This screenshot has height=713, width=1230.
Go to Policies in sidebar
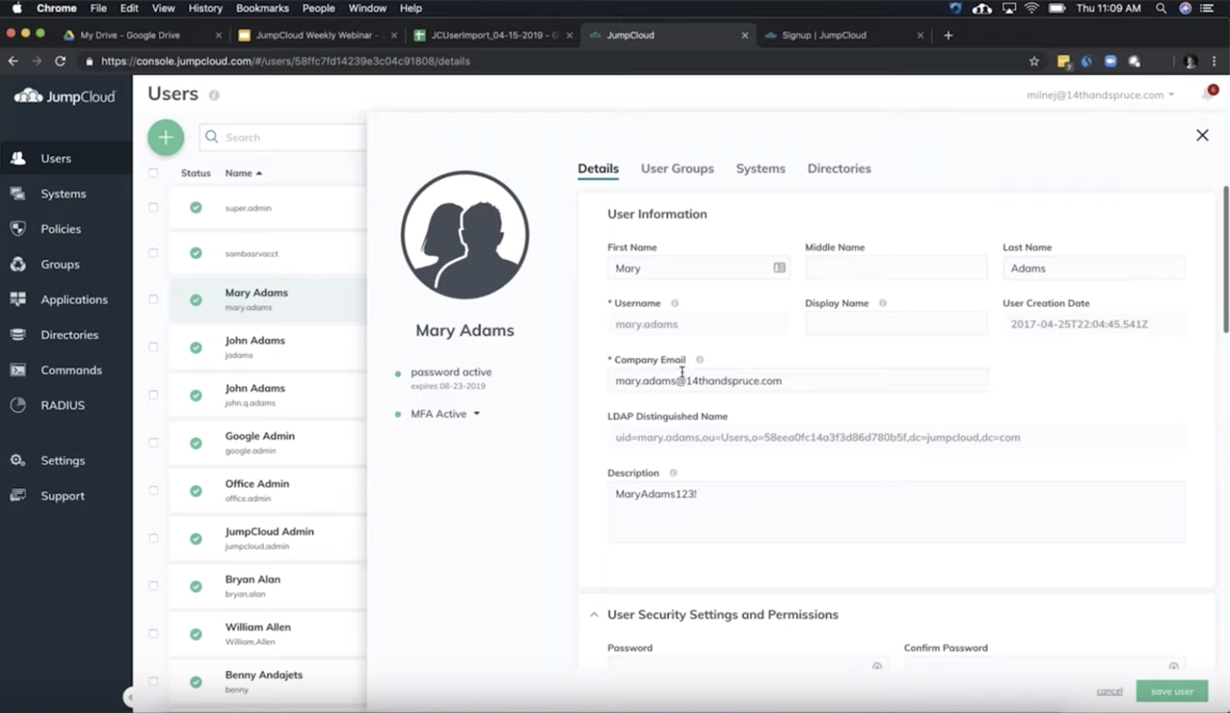(61, 229)
